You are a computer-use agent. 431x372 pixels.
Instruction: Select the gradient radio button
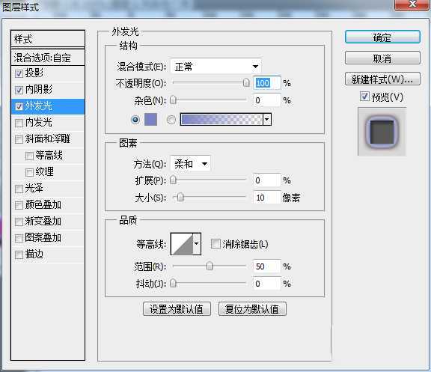[171, 120]
